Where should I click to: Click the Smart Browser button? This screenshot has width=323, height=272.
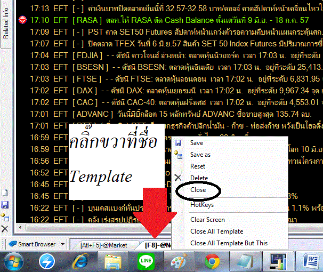click(33, 244)
